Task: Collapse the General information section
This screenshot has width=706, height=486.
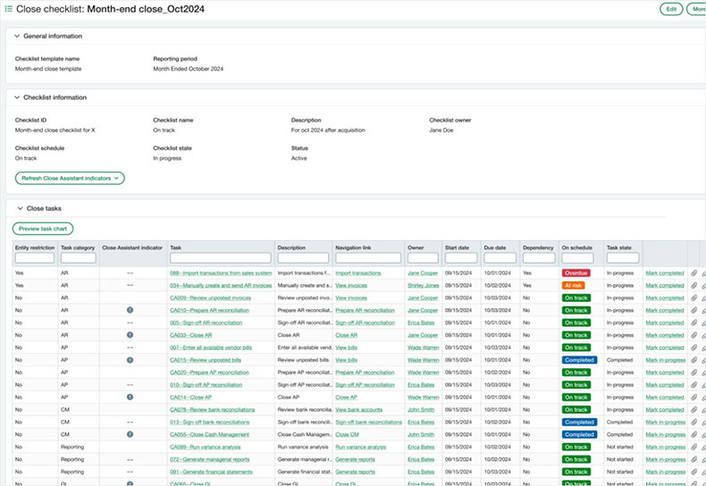Action: [x=16, y=37]
